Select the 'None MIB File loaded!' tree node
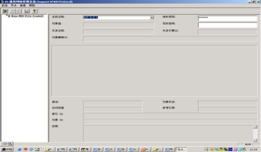The width and height of the screenshot is (261, 152). click(x=27, y=16)
